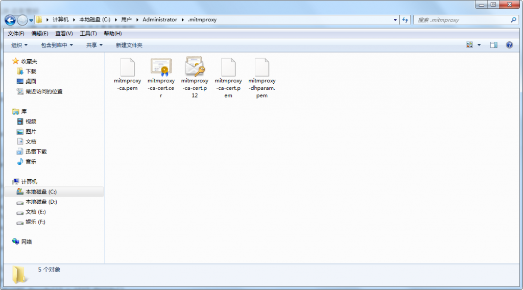The width and height of the screenshot is (523, 290).
Task: Open the 文件(F) menu
Action: [x=16, y=33]
